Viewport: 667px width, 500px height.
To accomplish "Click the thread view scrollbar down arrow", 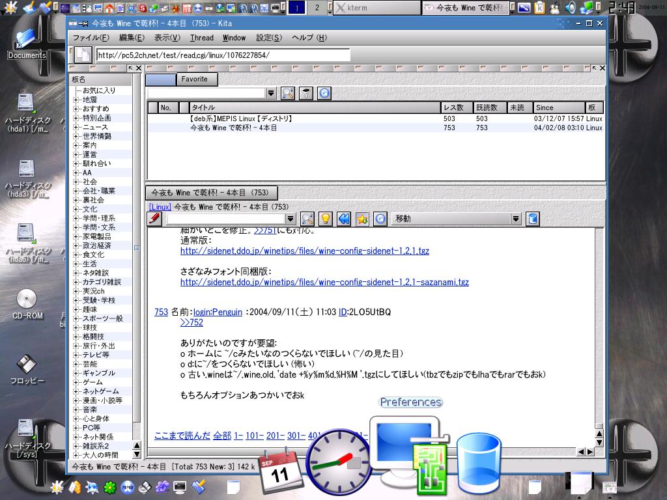I will coord(599,443).
